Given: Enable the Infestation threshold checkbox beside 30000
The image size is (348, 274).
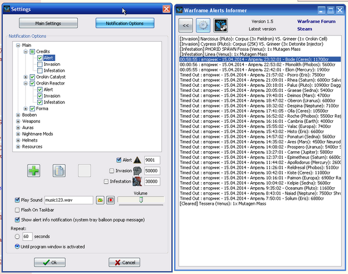Looking at the screenshot, I should point(106,182).
